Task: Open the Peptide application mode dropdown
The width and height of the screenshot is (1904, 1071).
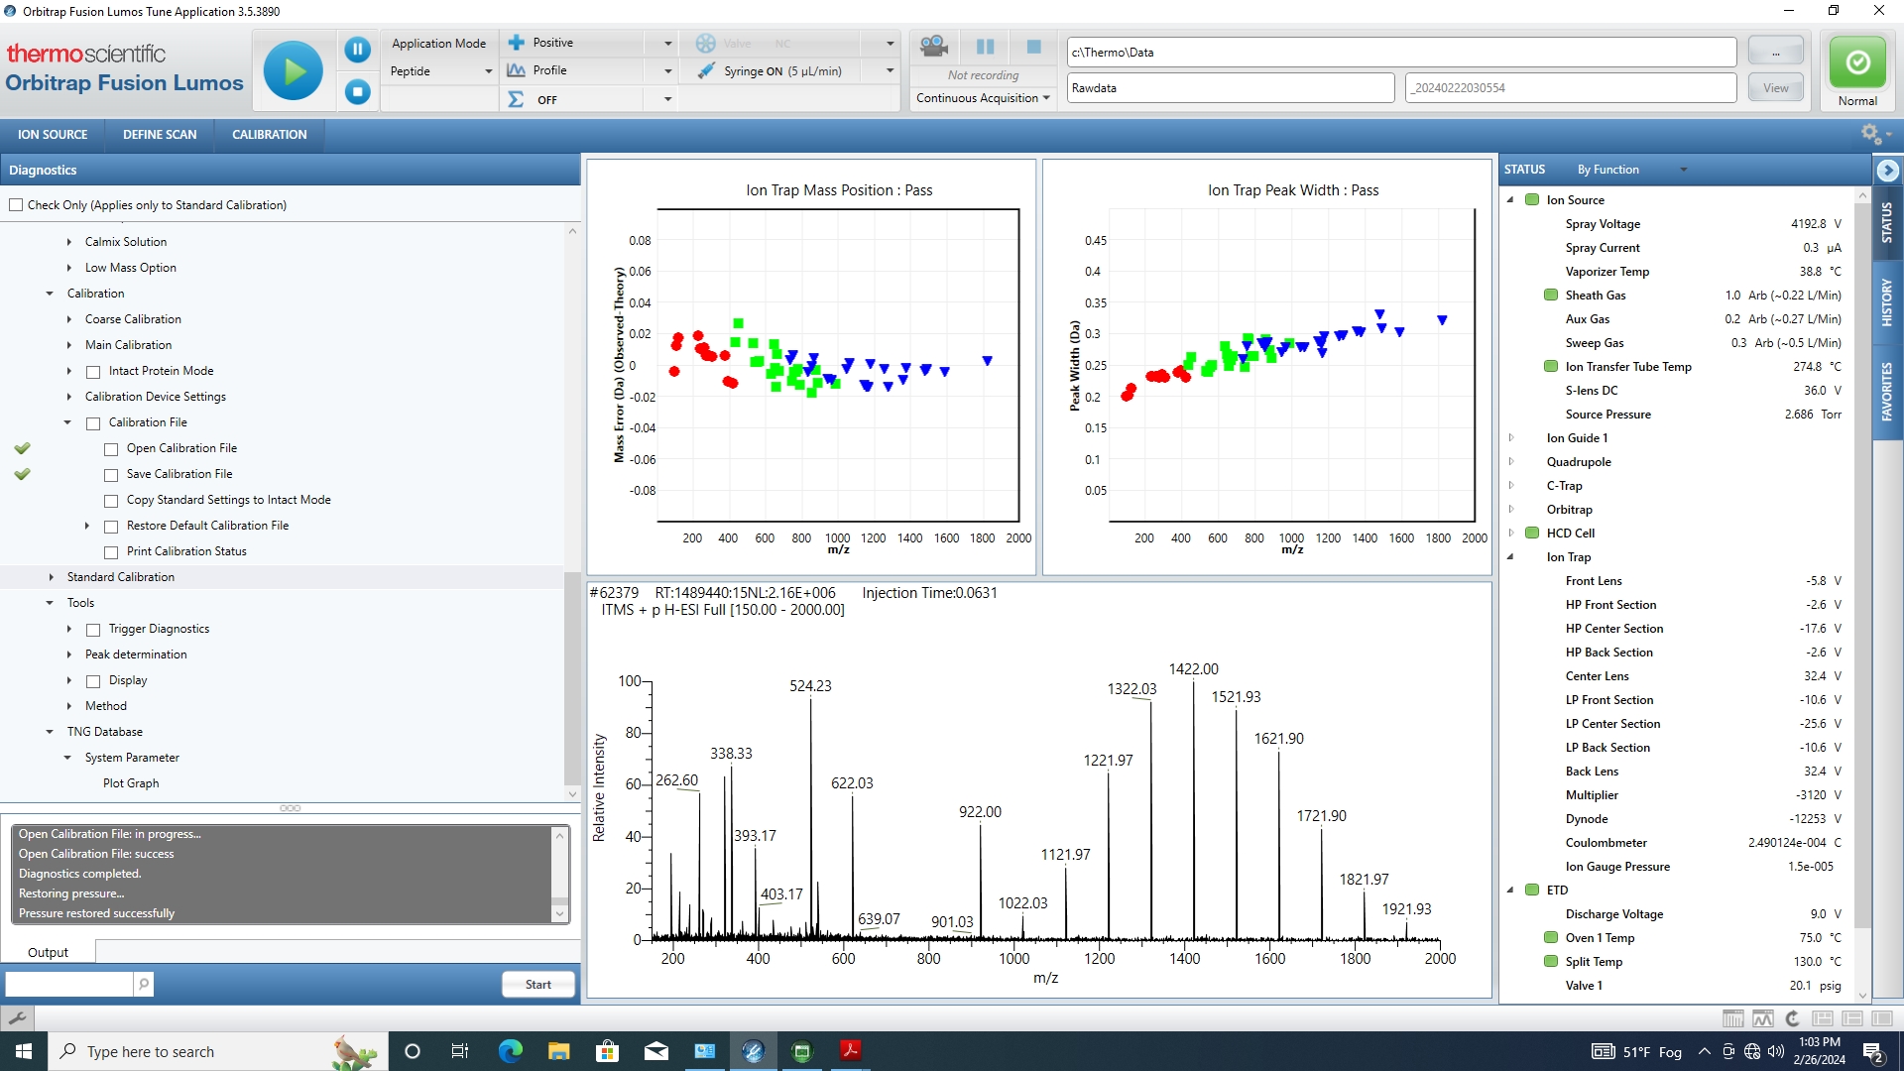Action: tap(488, 70)
